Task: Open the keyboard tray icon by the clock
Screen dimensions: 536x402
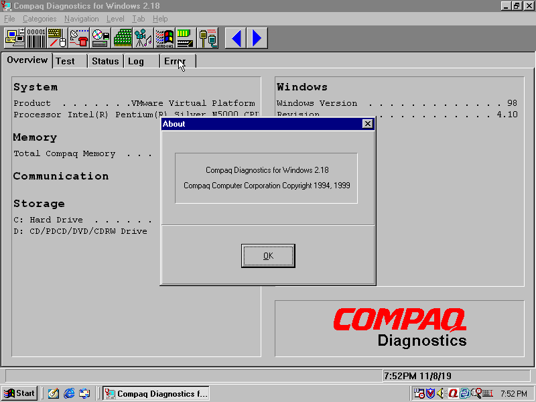Action: [488, 393]
